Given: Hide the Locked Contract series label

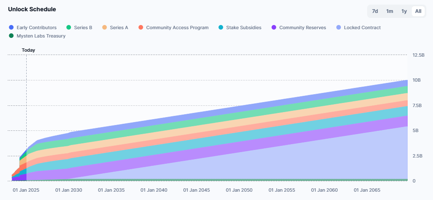Looking at the screenshot, I should coord(362,27).
